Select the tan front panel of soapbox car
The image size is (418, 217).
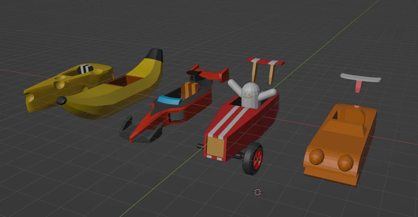point(216,148)
